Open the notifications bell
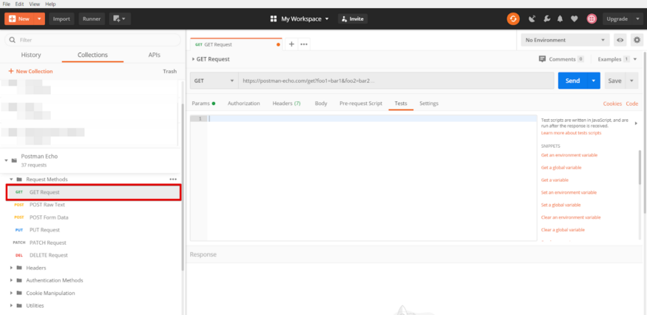Image resolution: width=647 pixels, height=315 pixels. click(560, 18)
